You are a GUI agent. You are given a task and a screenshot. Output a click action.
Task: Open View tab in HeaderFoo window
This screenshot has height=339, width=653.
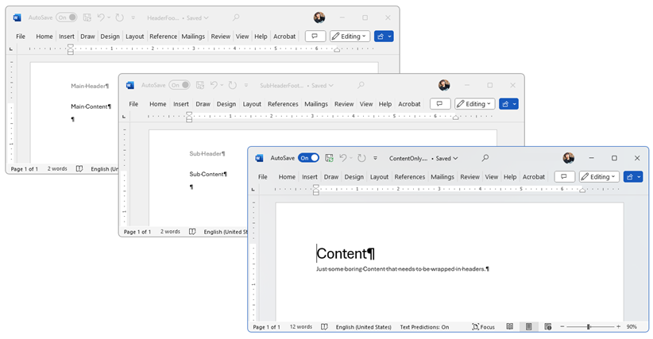pyautogui.click(x=242, y=37)
